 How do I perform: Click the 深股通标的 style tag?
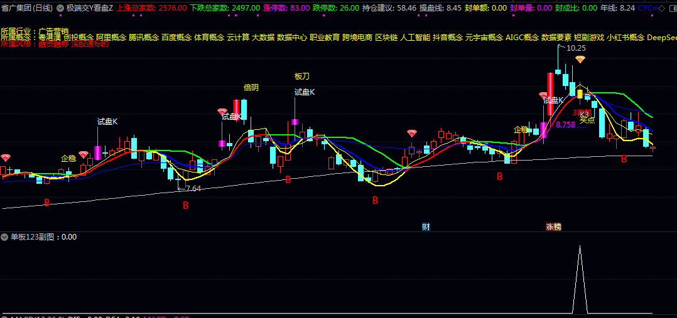coord(90,43)
